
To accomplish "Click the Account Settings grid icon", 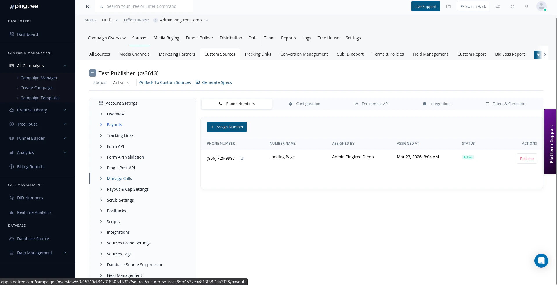I will tap(101, 103).
